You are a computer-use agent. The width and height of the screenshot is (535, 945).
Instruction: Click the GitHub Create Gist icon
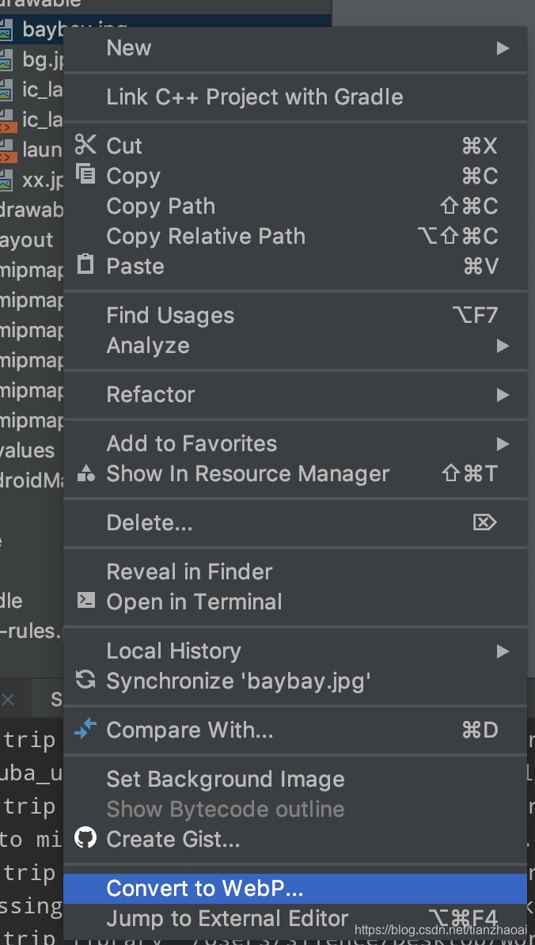click(x=85, y=838)
